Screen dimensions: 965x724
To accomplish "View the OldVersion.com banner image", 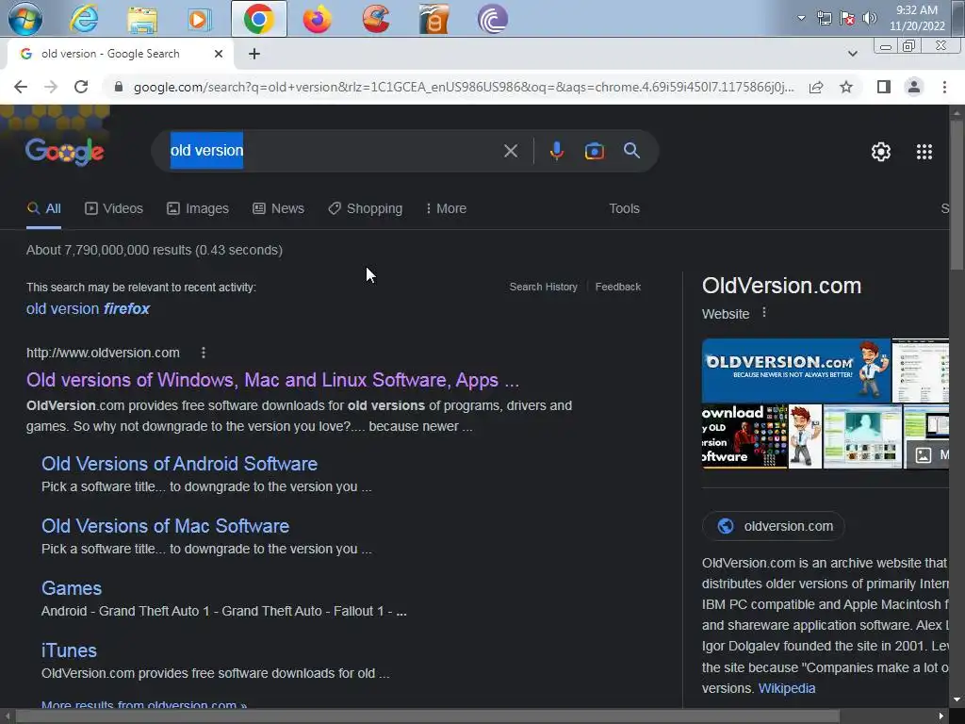I will [x=795, y=370].
